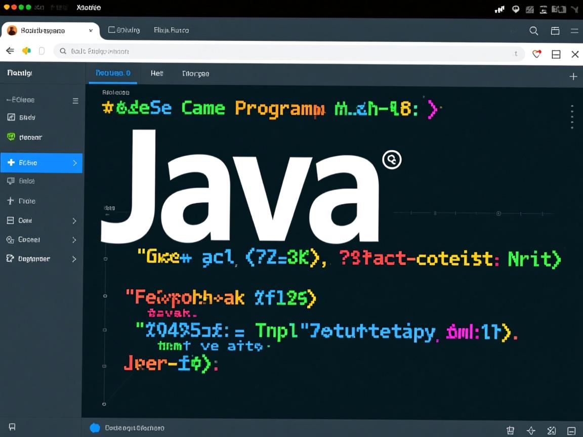Open the search magnifier in the top toolbar
This screenshot has height=437, width=583.
tap(533, 31)
